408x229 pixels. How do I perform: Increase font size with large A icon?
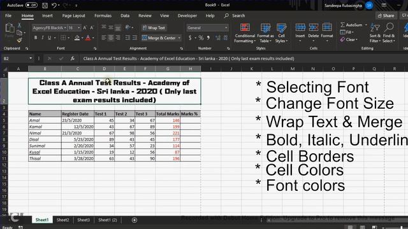pyautogui.click(x=85, y=27)
